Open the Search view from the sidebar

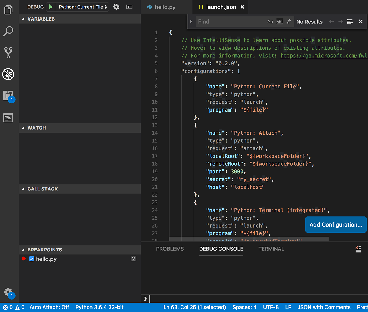tap(8, 31)
